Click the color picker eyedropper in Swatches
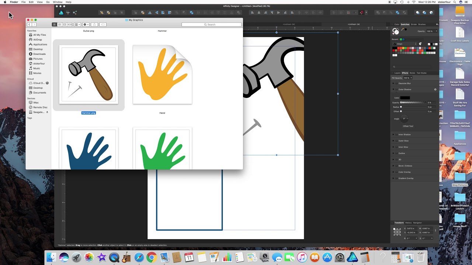Image resolution: width=472 pixels, height=265 pixels. pyautogui.click(x=402, y=29)
